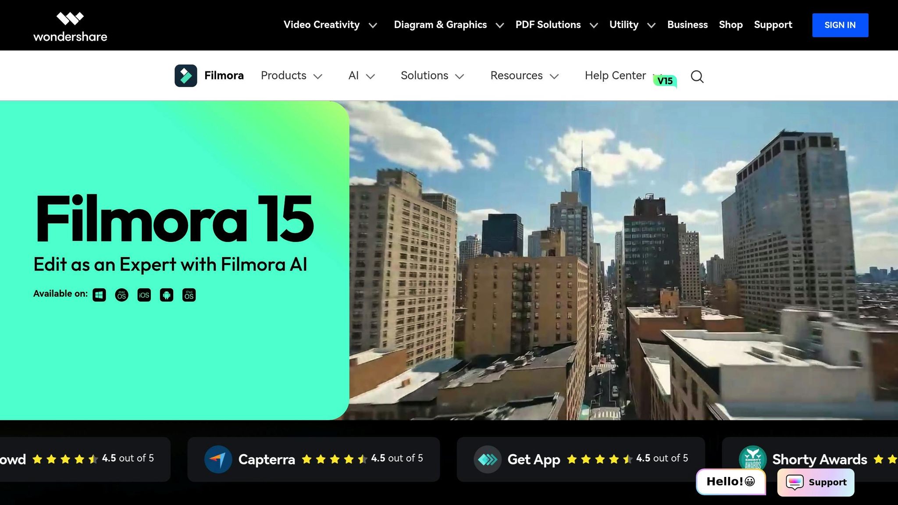Click the V15 badge
This screenshot has height=505, width=898.
[x=665, y=81]
